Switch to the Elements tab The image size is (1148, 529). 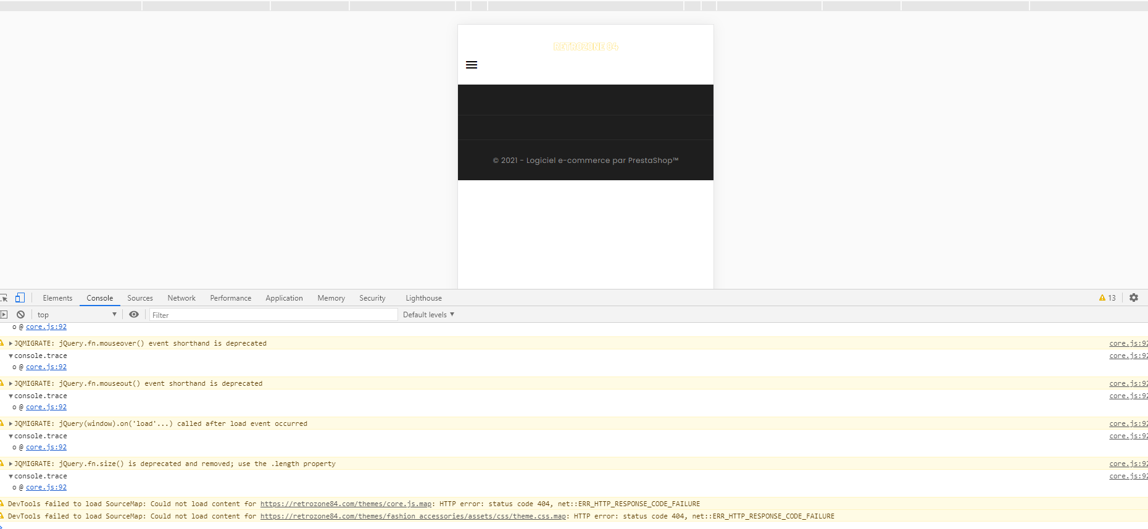tap(57, 298)
